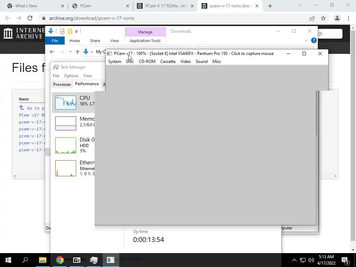
Task: Open File tab in Explorer ribbon
Action: pos(55,41)
